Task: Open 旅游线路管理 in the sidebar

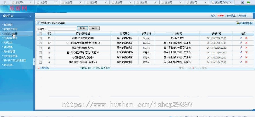Action: (x=10, y=34)
